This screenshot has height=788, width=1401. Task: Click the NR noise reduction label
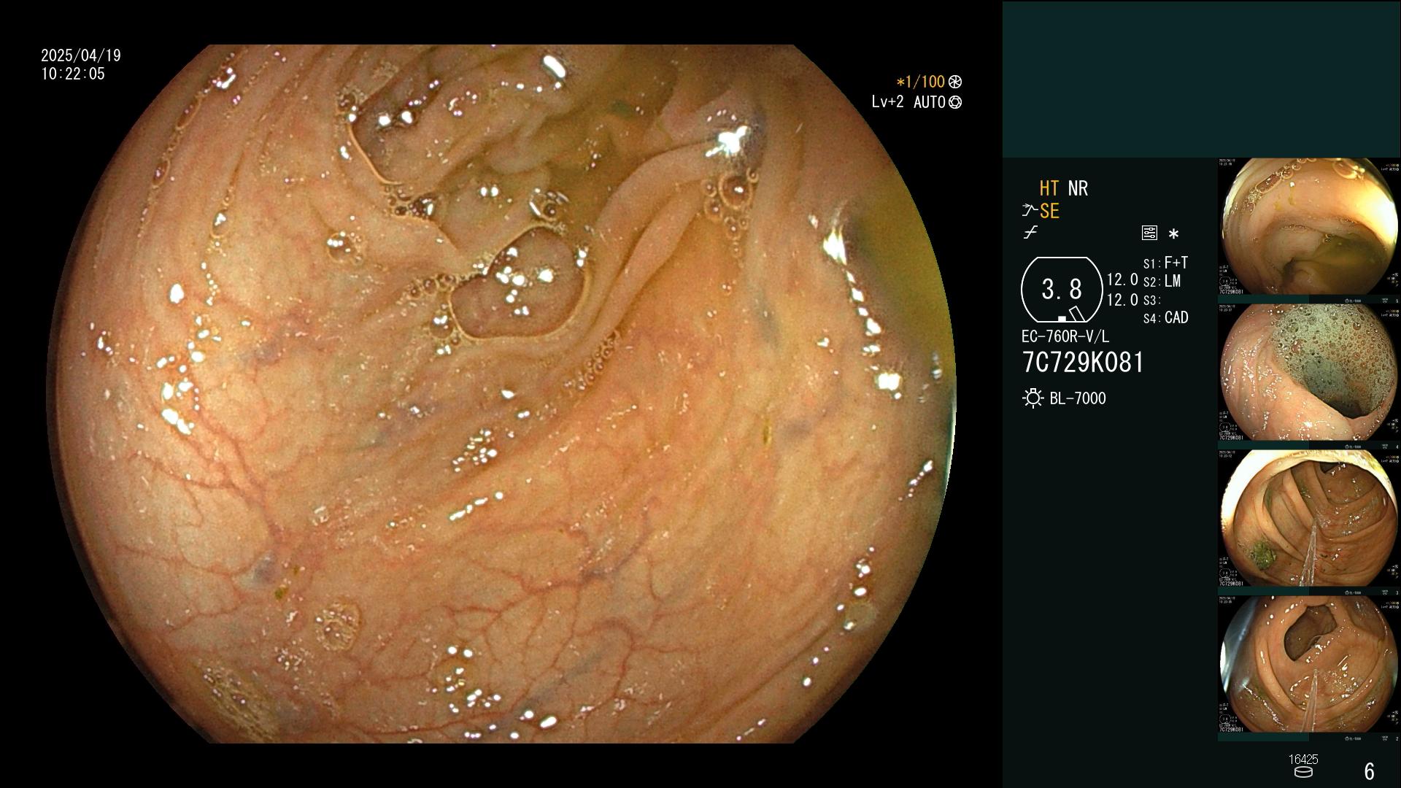[1078, 188]
